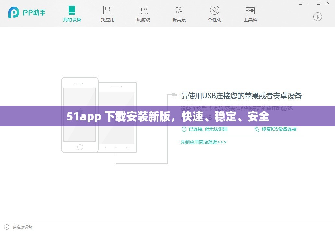The width and height of the screenshot is (335, 232).
Task: Open 先到应用商店逛逛>>> link
Action: tap(203, 142)
